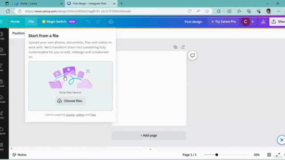
Task: Click the Position button
Action: click(18, 33)
